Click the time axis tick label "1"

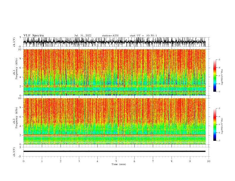pos(42,161)
